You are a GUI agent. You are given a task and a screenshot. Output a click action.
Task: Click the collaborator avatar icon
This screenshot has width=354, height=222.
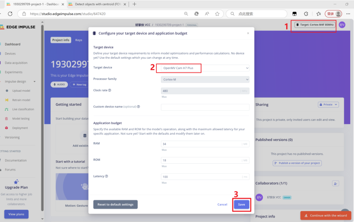point(259,198)
